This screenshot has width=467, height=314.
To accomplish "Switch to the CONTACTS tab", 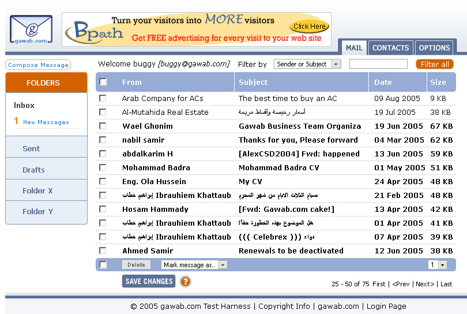I will 390,48.
